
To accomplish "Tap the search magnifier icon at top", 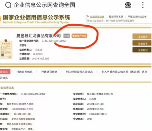I will click(8, 5).
